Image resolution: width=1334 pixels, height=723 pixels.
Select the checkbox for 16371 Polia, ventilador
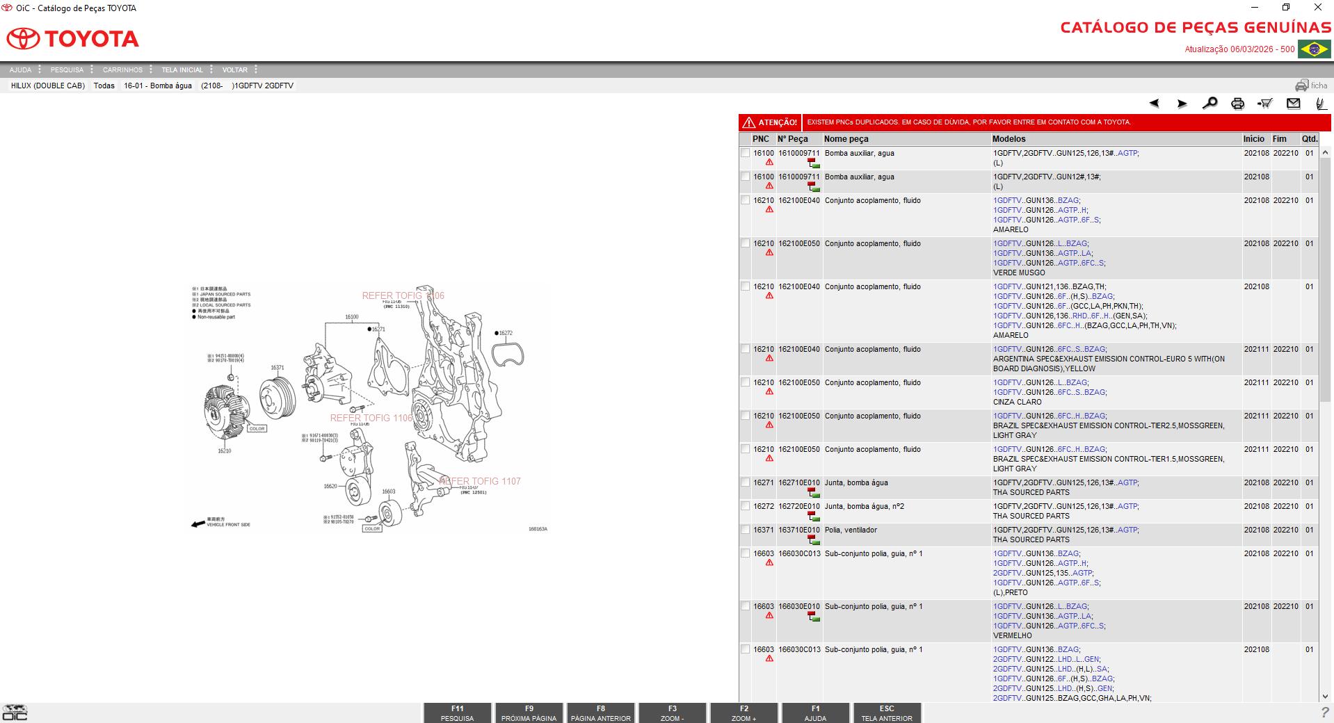tap(746, 530)
